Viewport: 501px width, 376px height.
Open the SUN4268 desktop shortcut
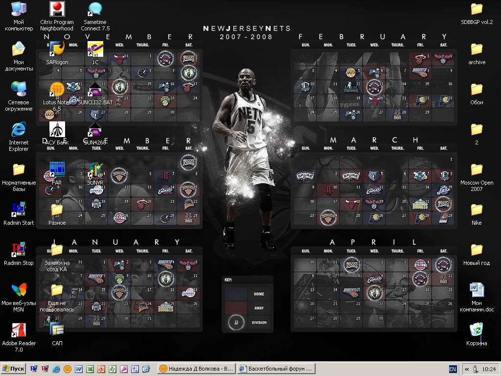tap(95, 133)
